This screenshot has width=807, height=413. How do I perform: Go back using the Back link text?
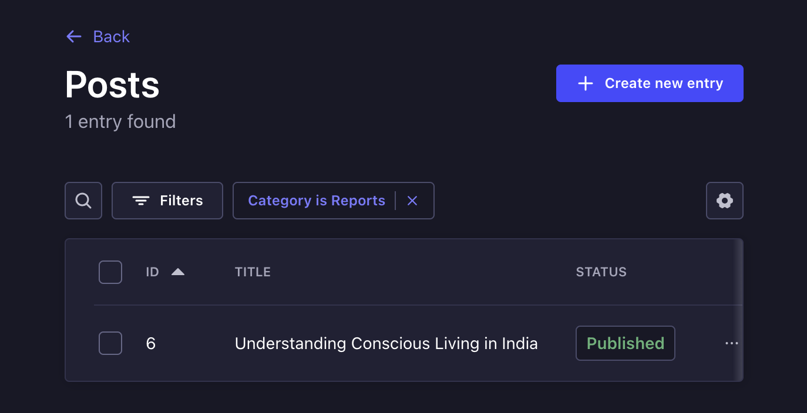[111, 36]
